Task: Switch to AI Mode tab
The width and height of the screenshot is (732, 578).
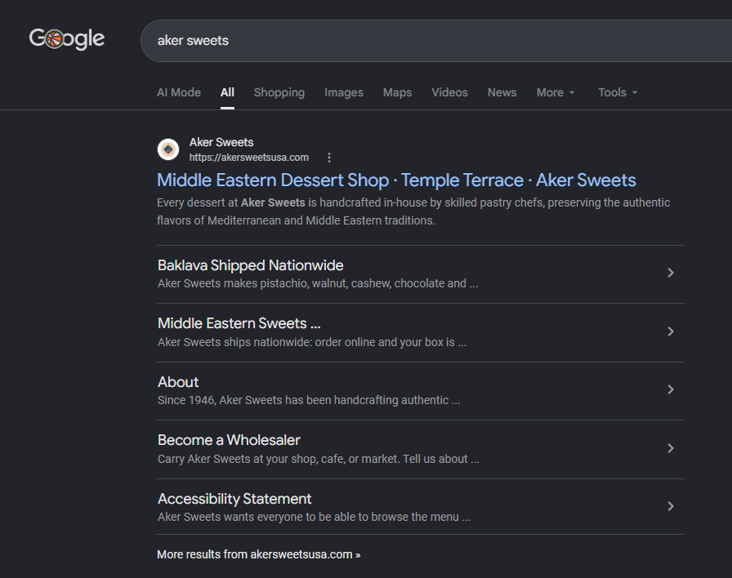Action: pyautogui.click(x=179, y=92)
